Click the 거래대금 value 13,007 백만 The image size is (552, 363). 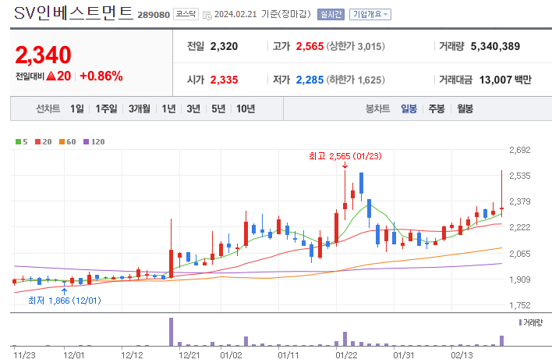coord(505,80)
